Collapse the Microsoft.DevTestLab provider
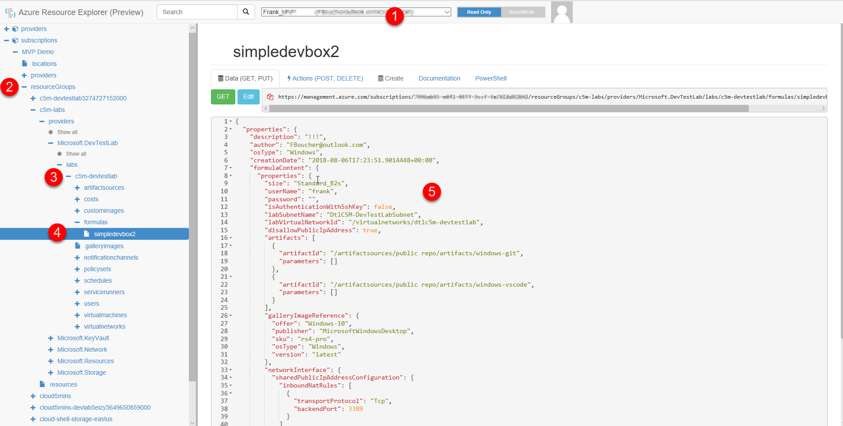 pyautogui.click(x=51, y=143)
